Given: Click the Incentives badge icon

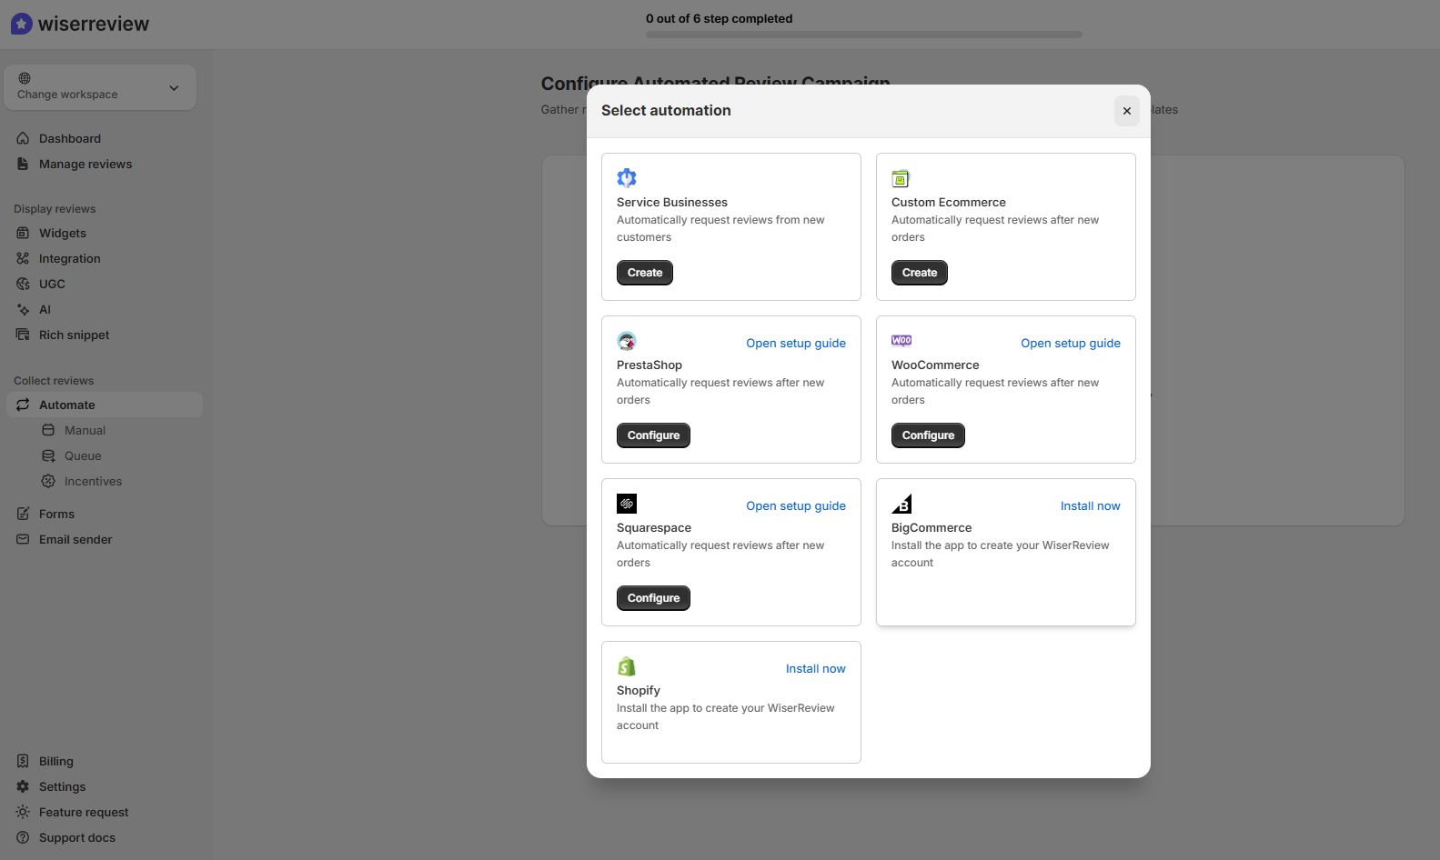Looking at the screenshot, I should [x=48, y=481].
